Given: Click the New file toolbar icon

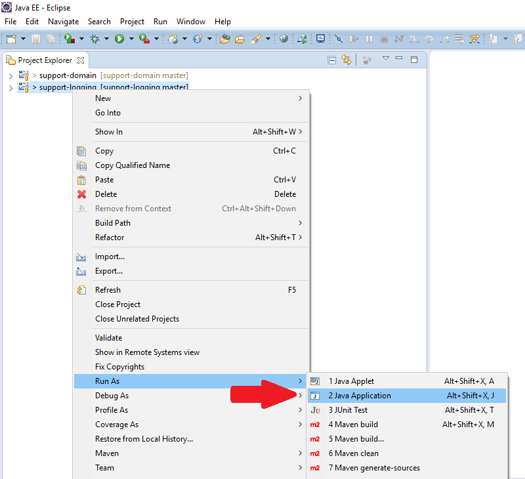Looking at the screenshot, I should [11, 39].
